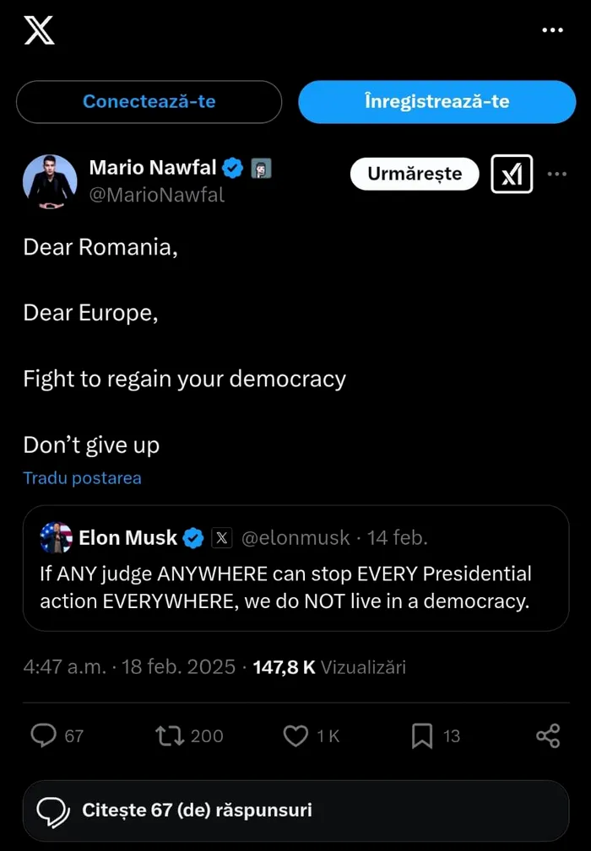Image resolution: width=591 pixels, height=851 pixels.
Task: Open the post's three-dot options menu
Action: [x=557, y=174]
